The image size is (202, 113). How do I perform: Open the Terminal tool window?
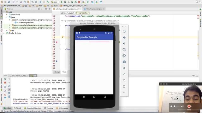pyautogui.click(x=49, y=108)
